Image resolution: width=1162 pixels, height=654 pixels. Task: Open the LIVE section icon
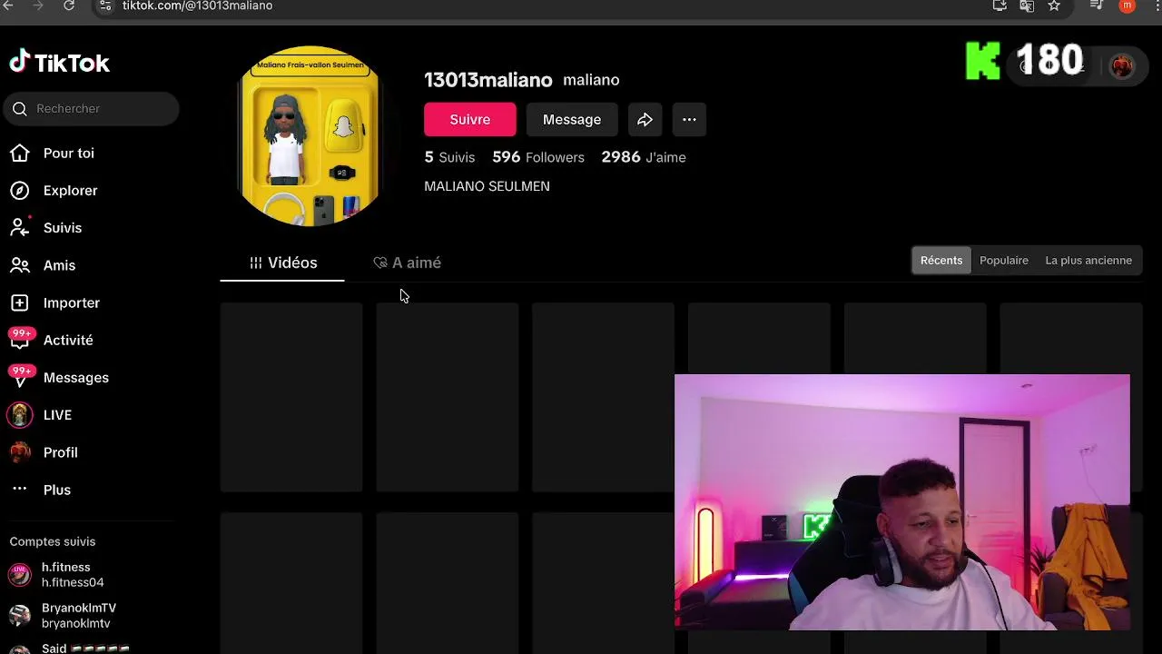pos(20,415)
